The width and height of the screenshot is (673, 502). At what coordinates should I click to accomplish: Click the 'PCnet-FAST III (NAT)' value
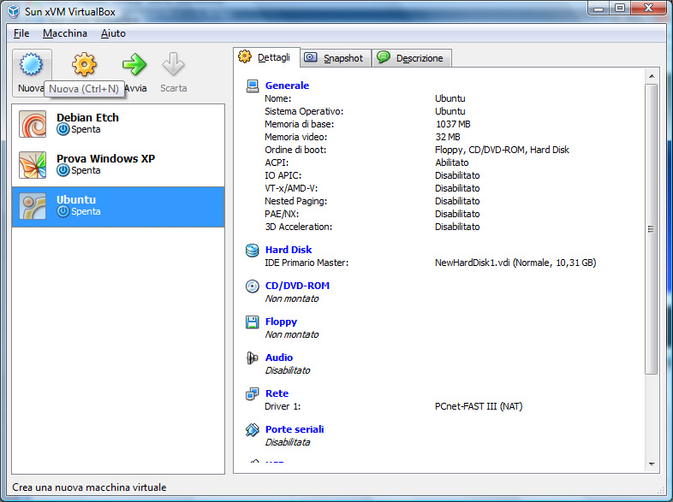[479, 406]
